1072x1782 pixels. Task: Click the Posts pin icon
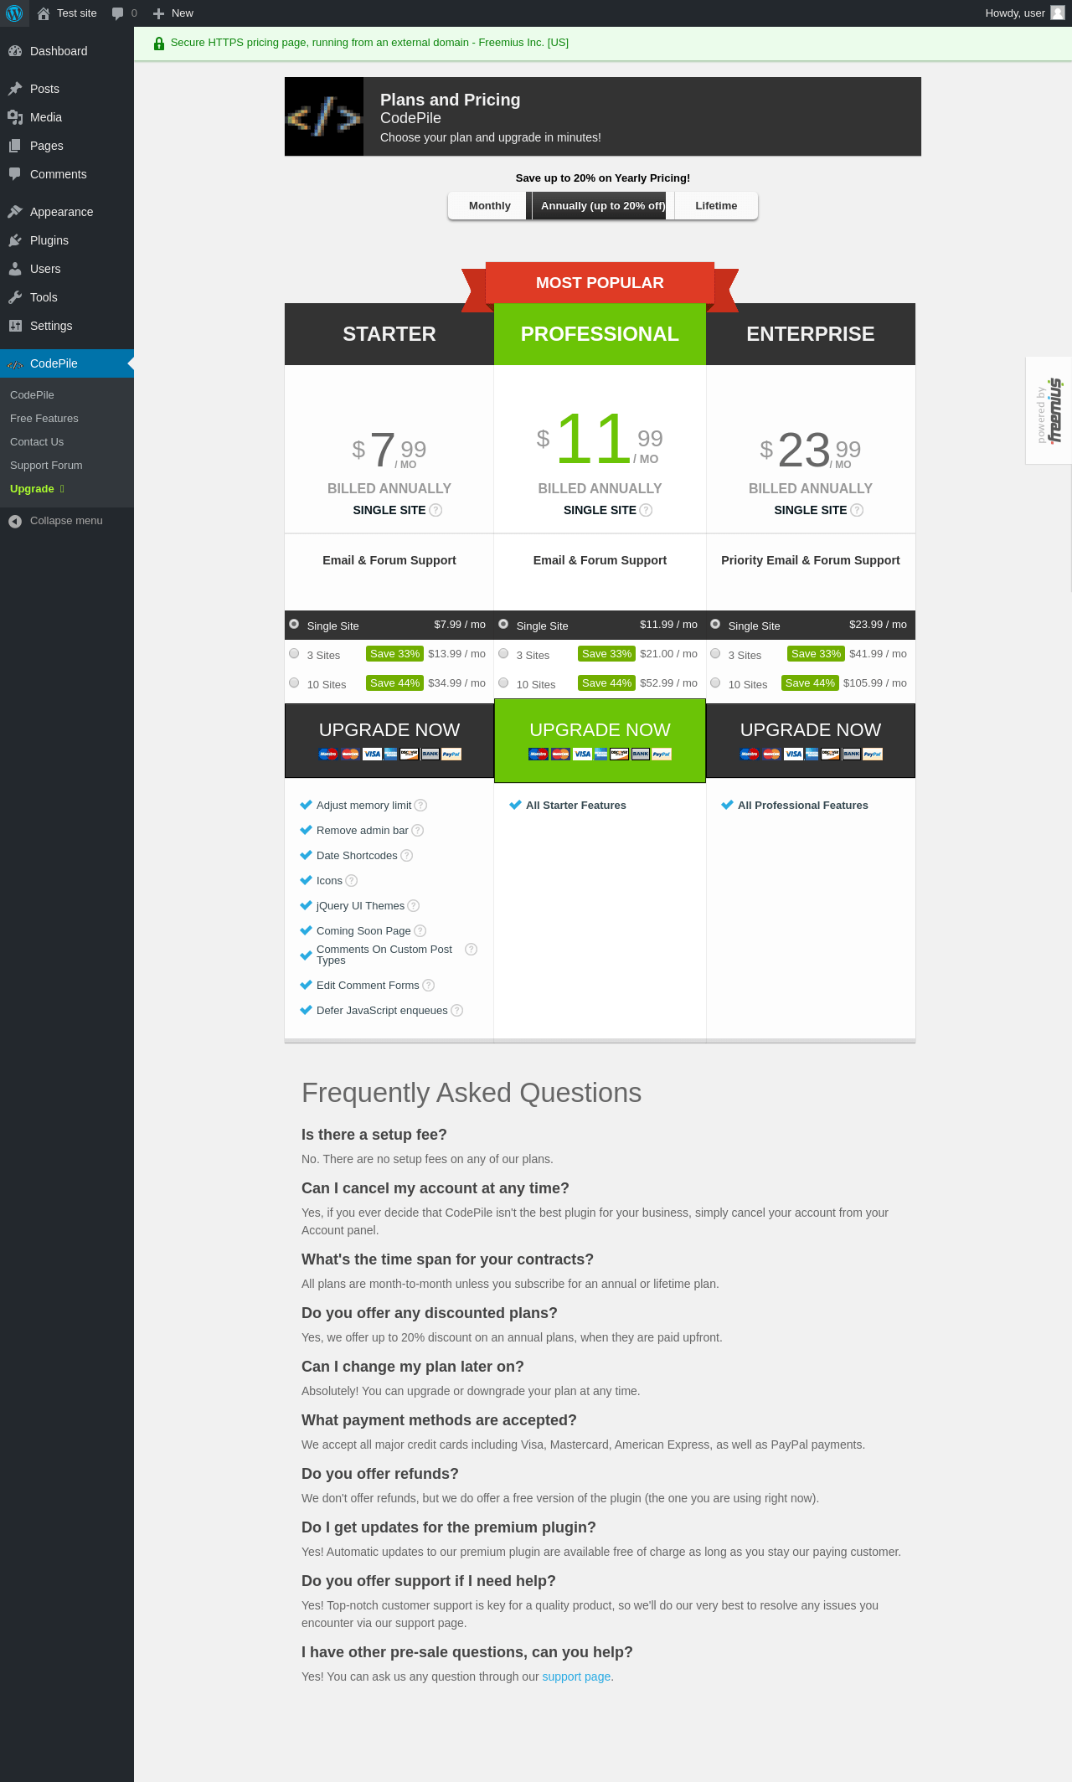15,89
